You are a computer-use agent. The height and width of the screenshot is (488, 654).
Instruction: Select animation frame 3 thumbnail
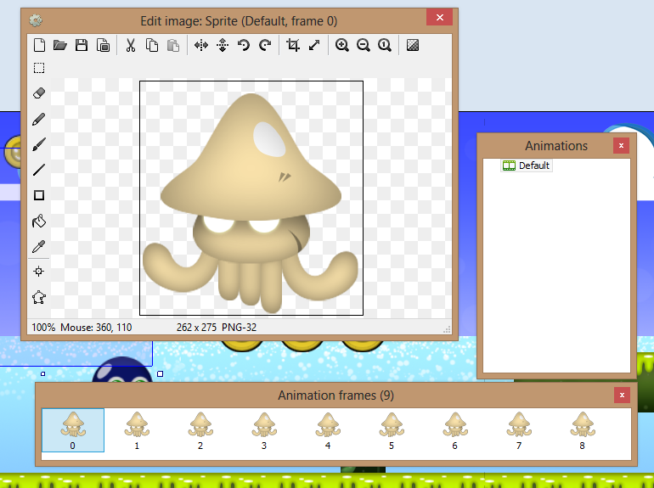[264, 430]
